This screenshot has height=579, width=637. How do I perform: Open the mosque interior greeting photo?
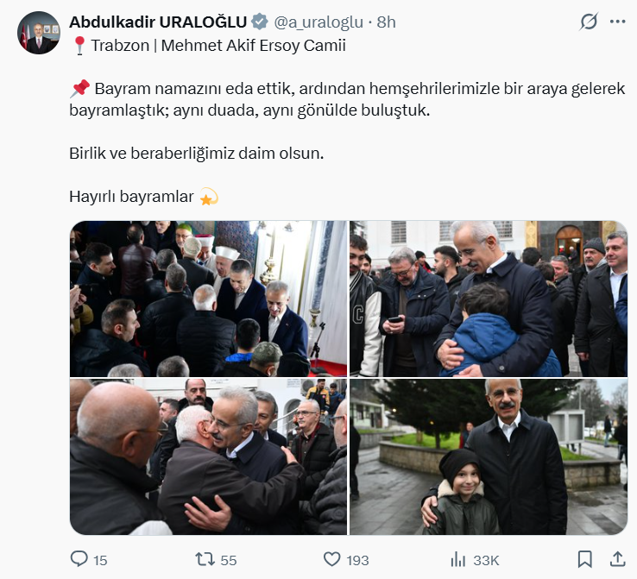(x=208, y=299)
